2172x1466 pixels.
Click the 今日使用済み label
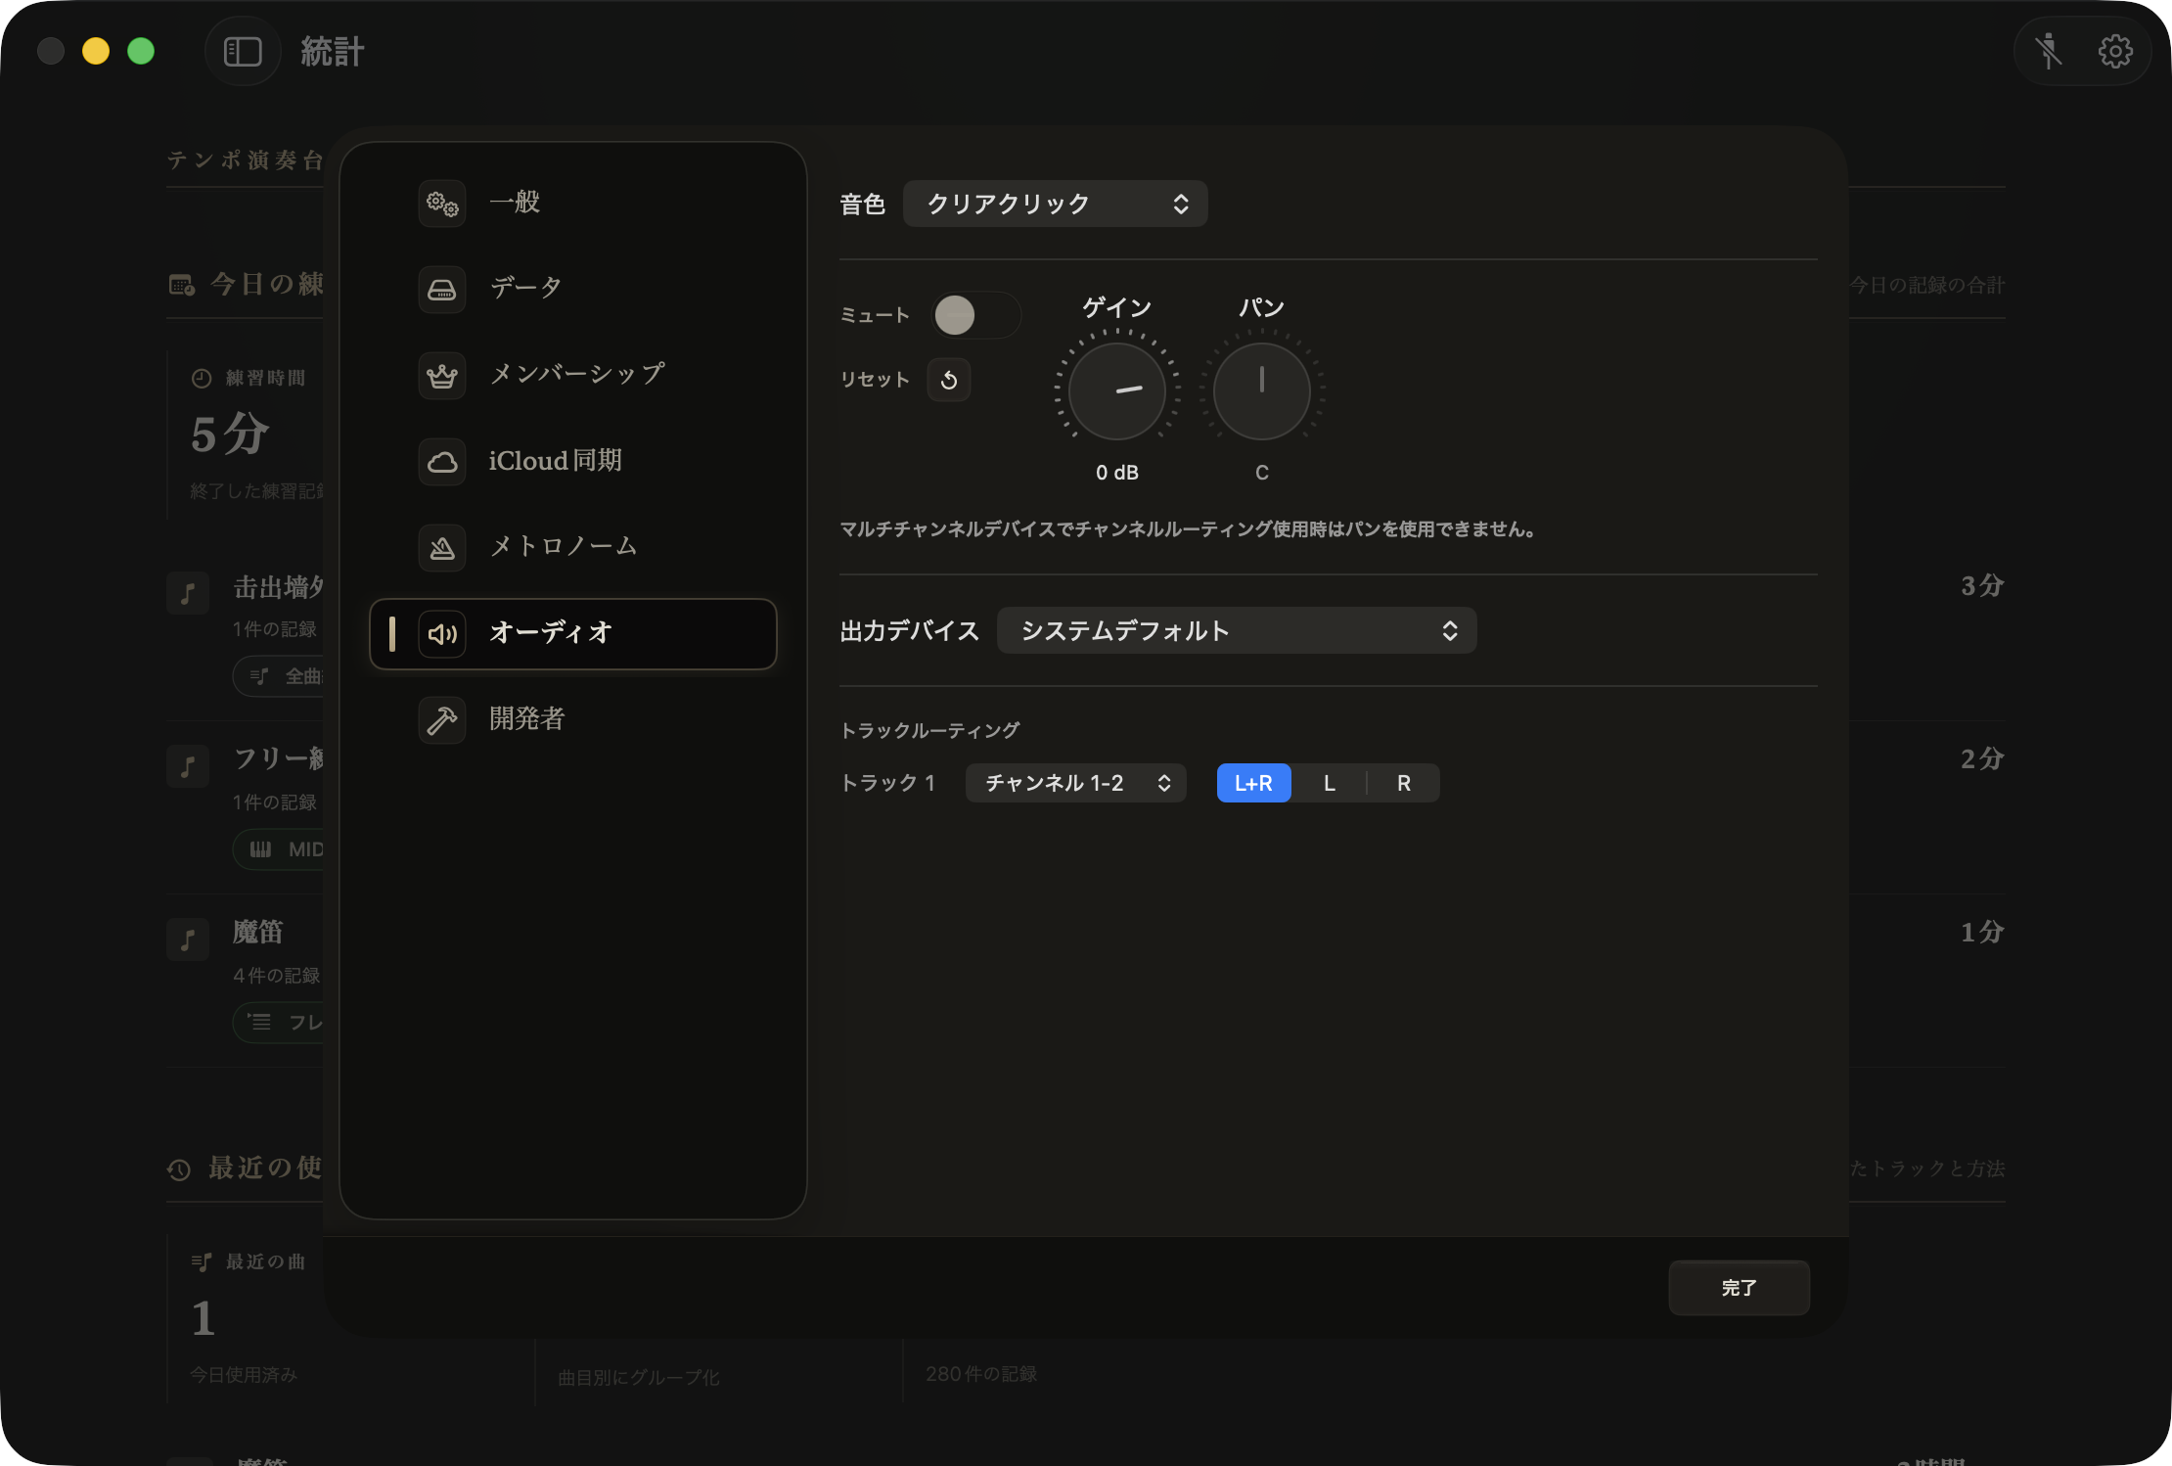(244, 1375)
